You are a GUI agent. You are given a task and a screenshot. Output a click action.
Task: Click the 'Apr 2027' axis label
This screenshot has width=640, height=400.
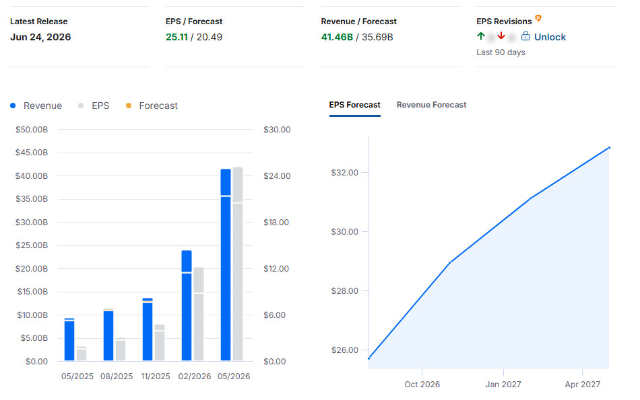(583, 385)
